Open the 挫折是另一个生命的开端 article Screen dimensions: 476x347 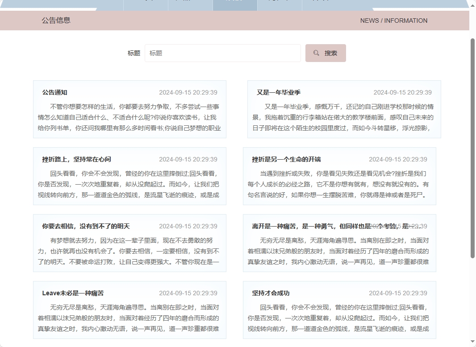(x=287, y=159)
